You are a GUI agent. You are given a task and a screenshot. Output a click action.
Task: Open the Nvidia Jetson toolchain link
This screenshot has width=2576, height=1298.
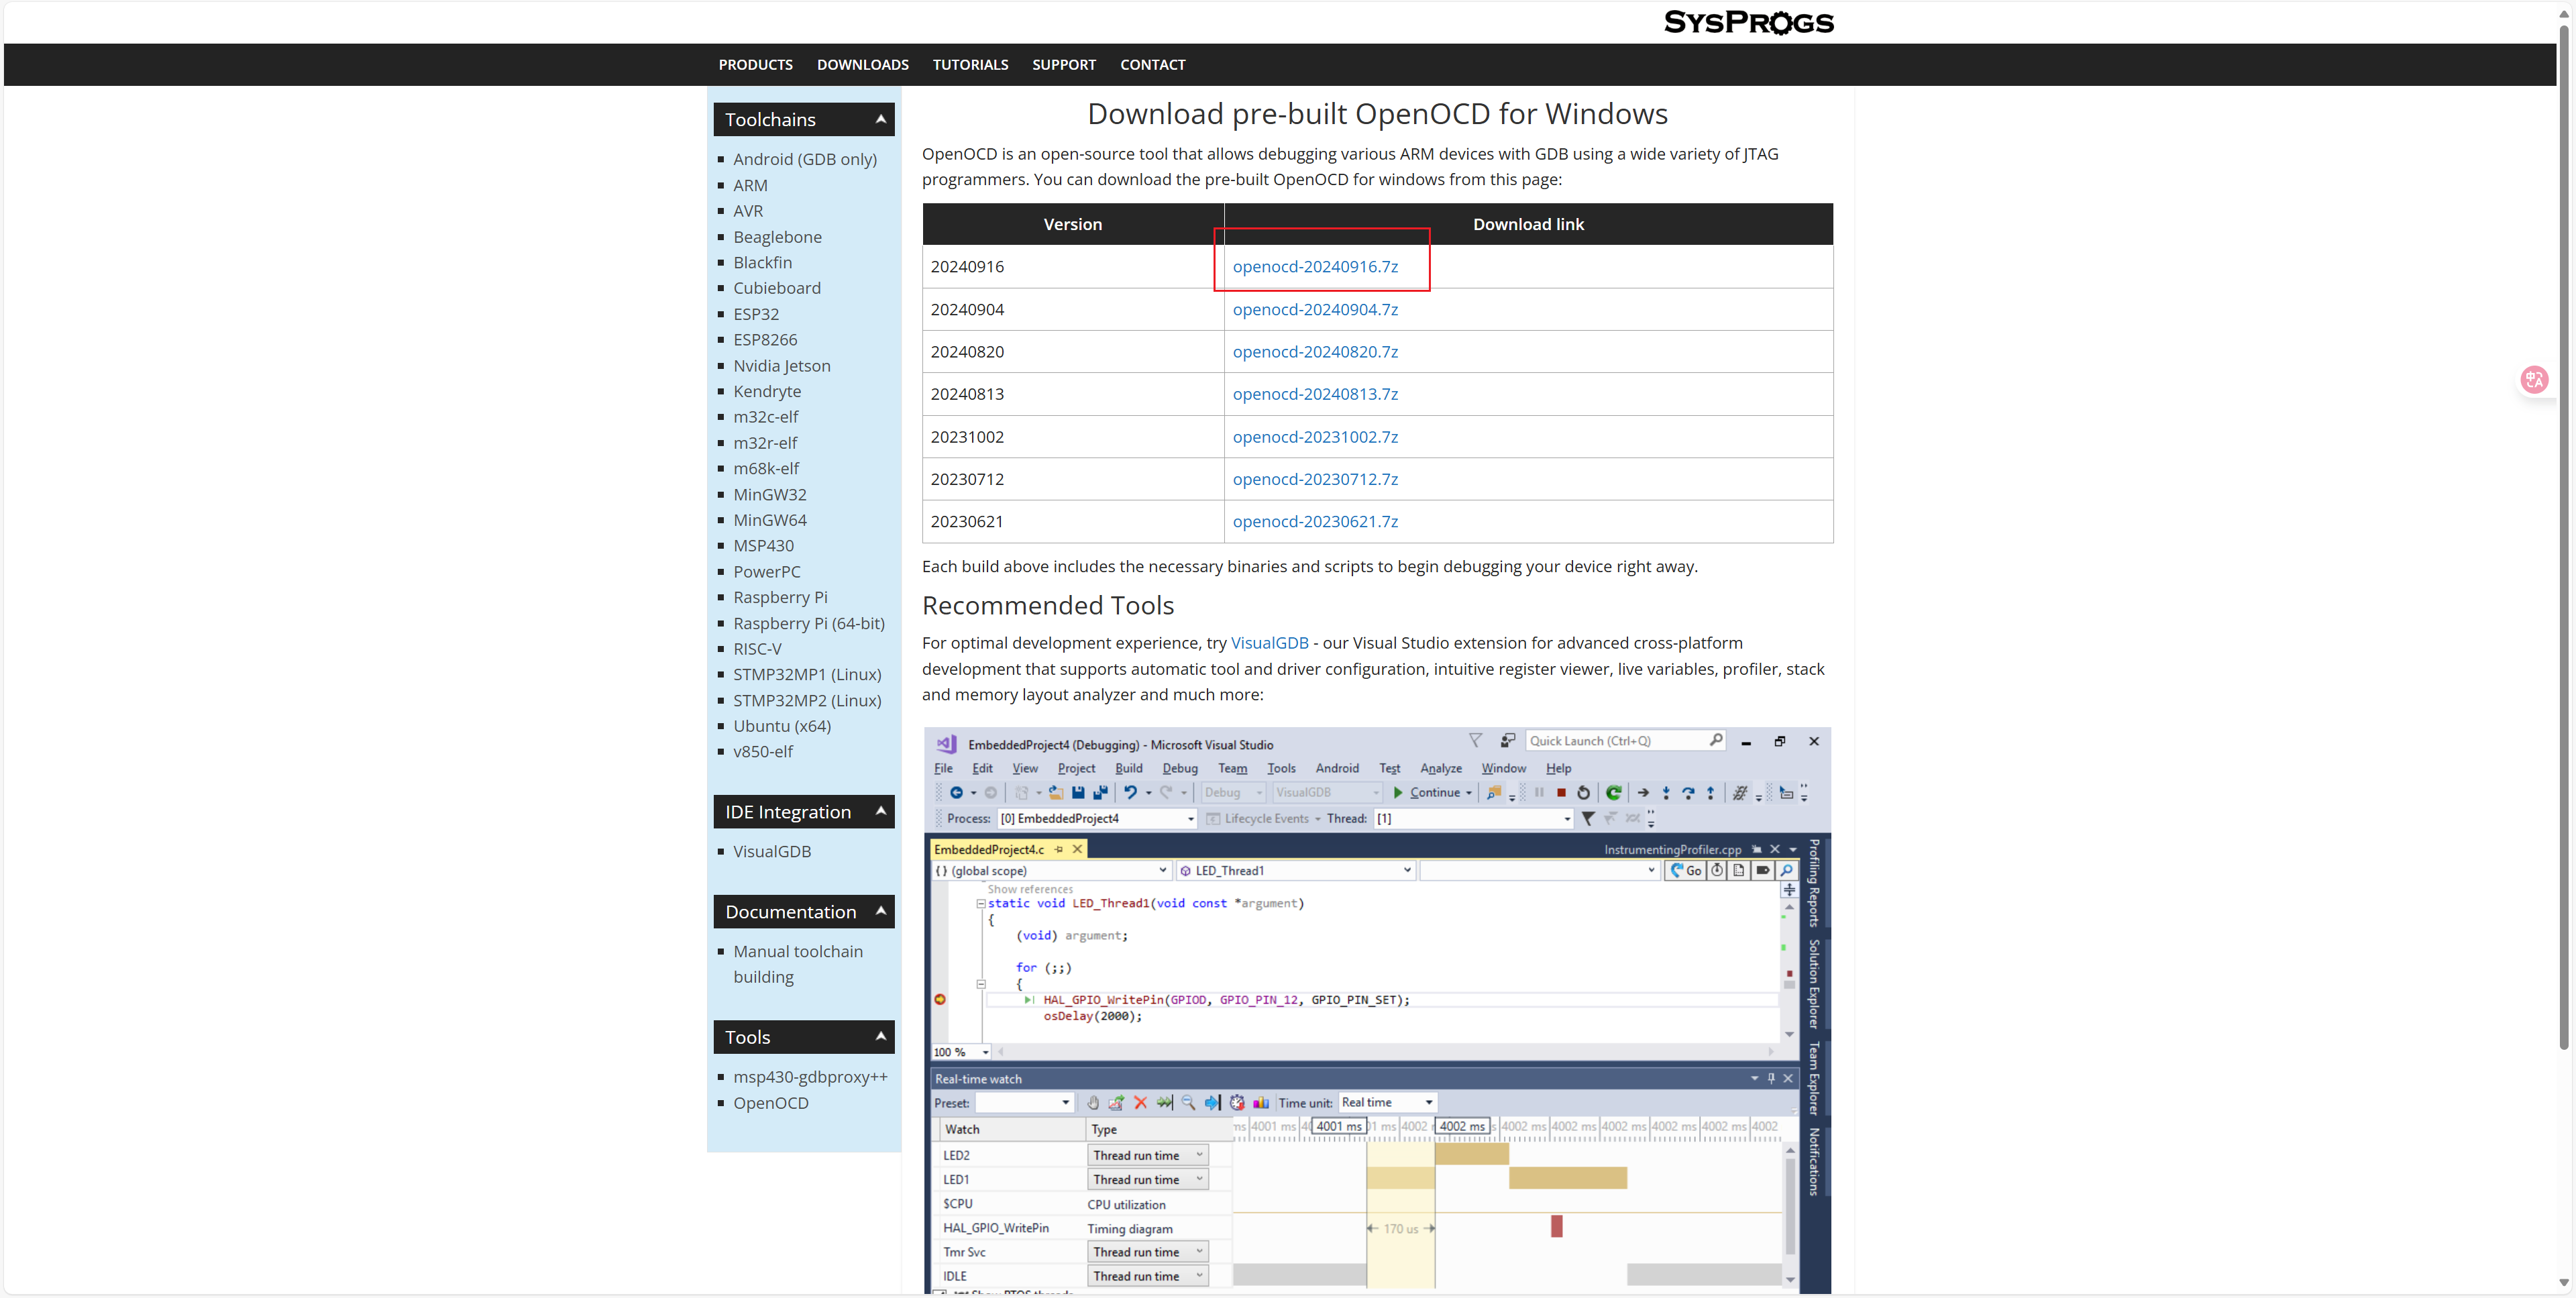(782, 365)
